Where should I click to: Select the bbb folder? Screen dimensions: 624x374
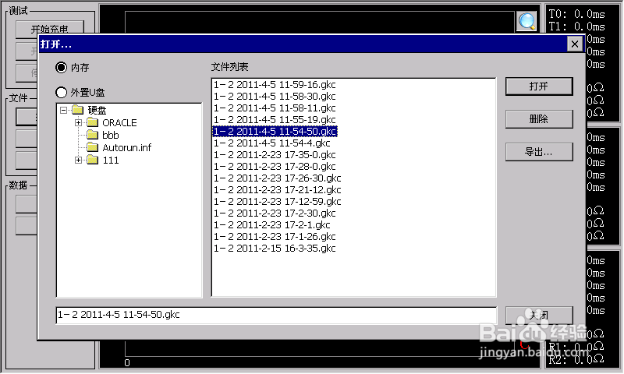click(111, 135)
